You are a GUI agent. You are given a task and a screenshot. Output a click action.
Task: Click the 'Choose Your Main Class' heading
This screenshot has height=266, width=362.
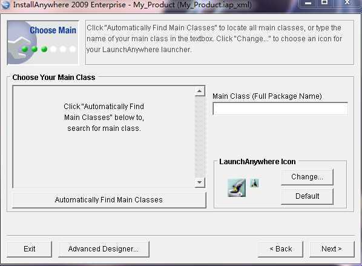[x=54, y=78]
